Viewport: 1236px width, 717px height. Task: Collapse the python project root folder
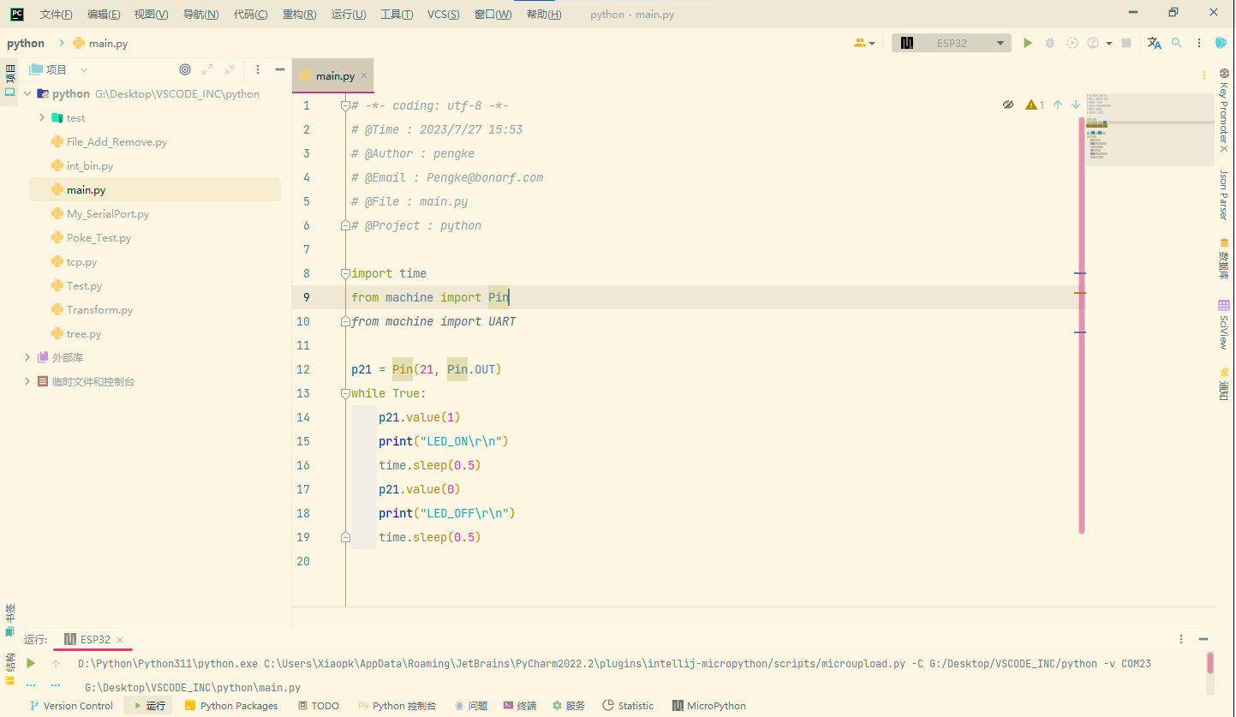pos(27,93)
